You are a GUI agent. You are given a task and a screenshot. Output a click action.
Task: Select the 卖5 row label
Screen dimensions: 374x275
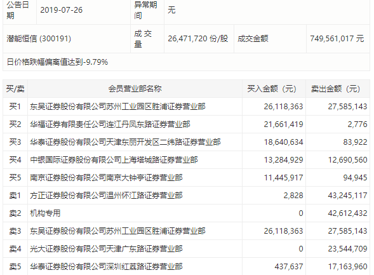(15, 266)
